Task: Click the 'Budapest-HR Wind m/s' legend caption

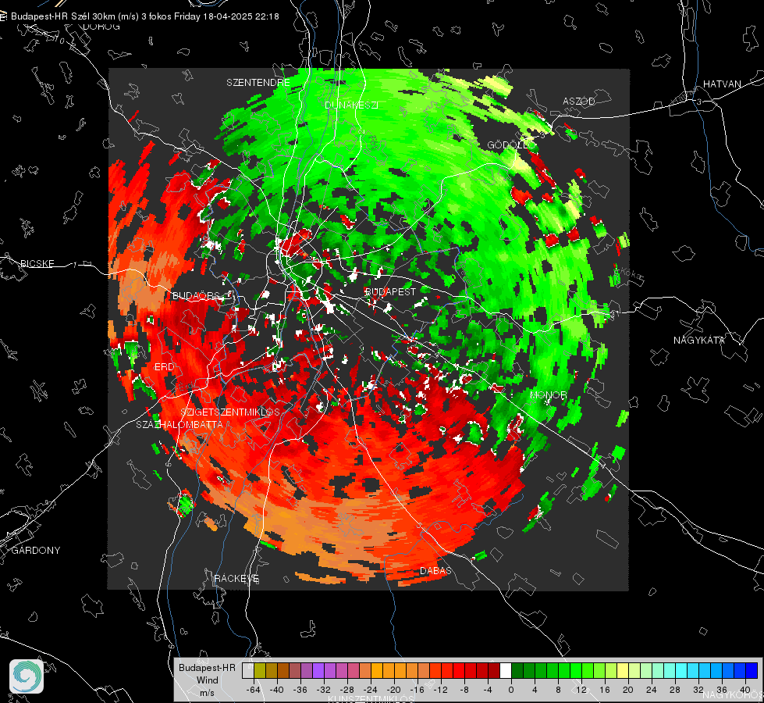Action: (207, 680)
